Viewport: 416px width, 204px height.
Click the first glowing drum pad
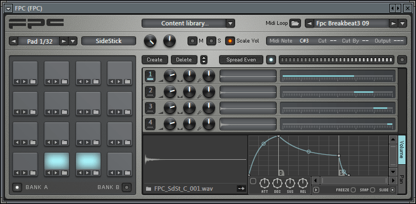coord(56,161)
